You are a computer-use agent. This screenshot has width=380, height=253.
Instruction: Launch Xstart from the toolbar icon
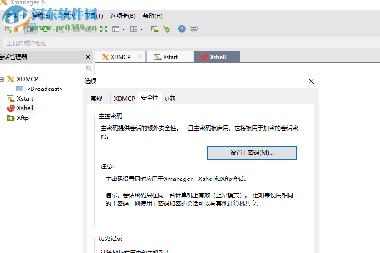[x=154, y=30]
